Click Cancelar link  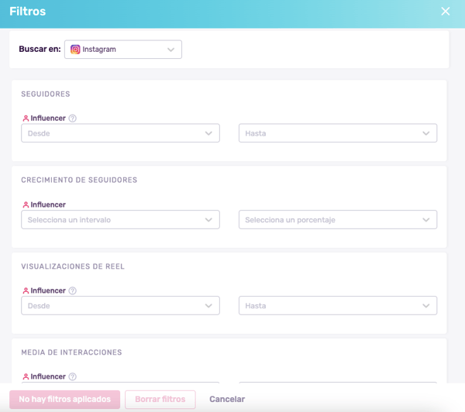[227, 400]
